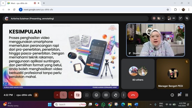Click the Present now screen icon
This screenshot has height=108, width=192.
(87, 95)
